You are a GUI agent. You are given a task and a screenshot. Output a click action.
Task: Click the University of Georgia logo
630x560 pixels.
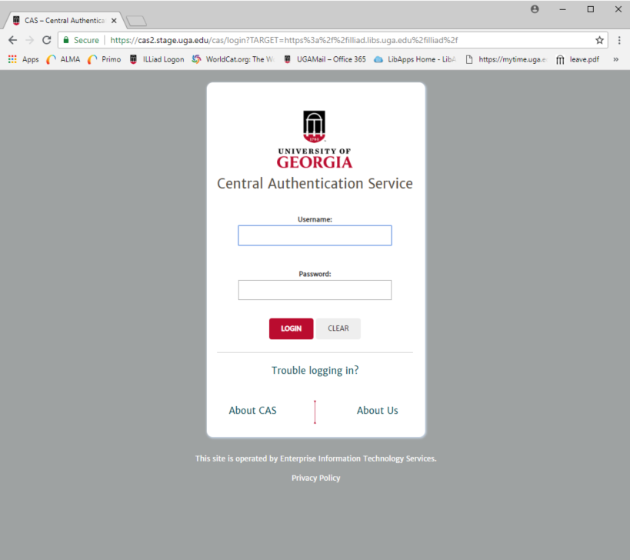pyautogui.click(x=315, y=140)
